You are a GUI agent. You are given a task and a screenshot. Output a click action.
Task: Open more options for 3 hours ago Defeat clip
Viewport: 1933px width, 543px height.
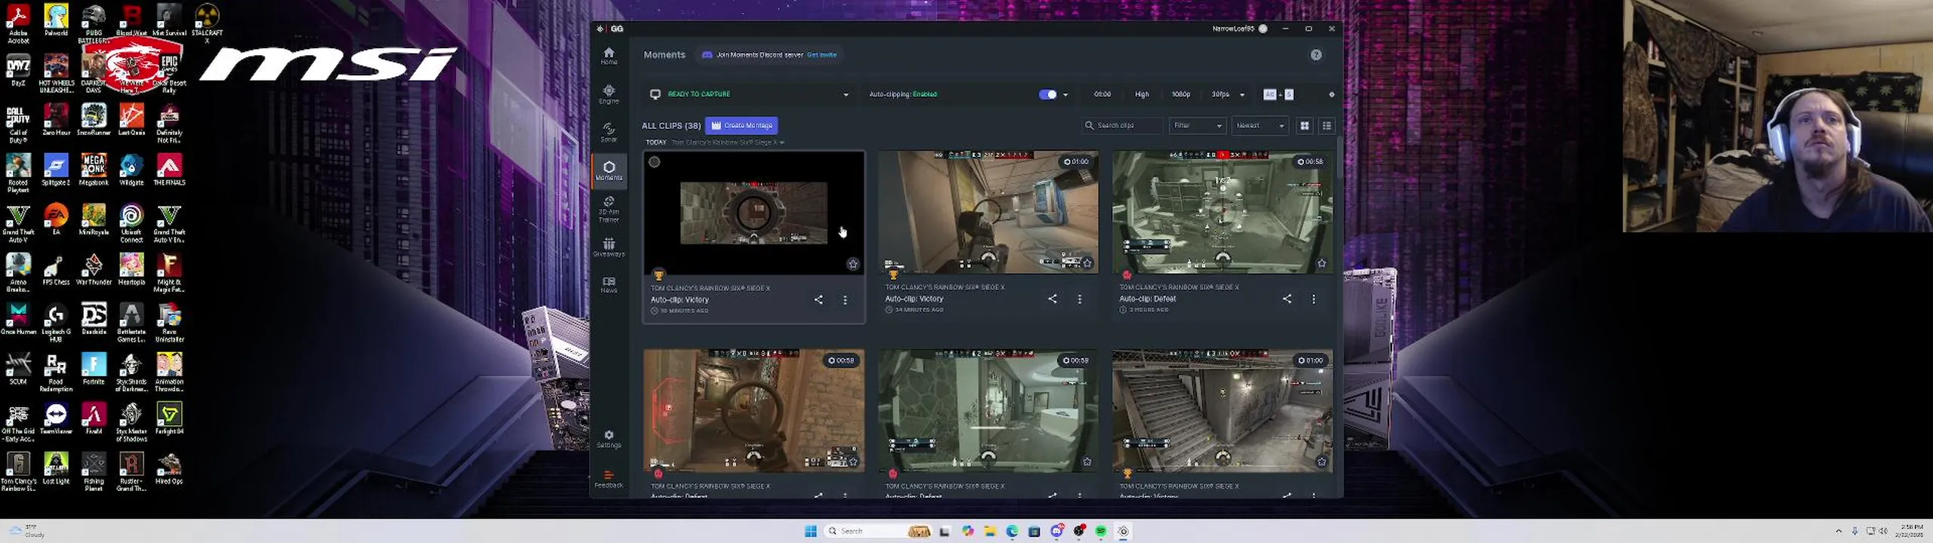point(1314,299)
